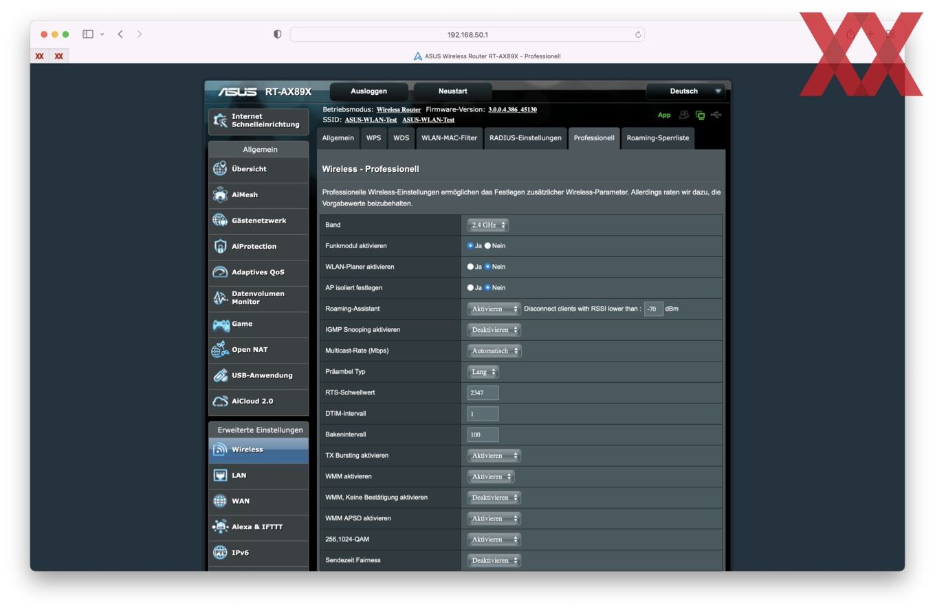The width and height of the screenshot is (935, 611).
Task: Set WLAN-Planer aktivieren to Nein
Action: pos(487,267)
